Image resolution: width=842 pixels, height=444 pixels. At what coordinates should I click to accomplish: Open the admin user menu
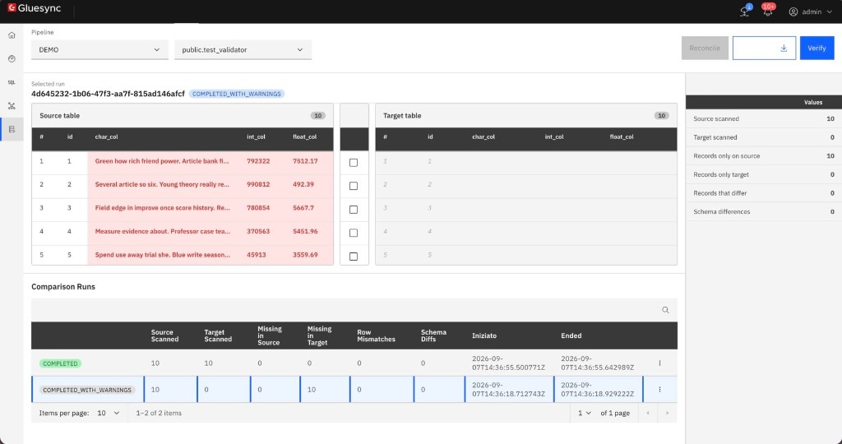[x=810, y=12]
